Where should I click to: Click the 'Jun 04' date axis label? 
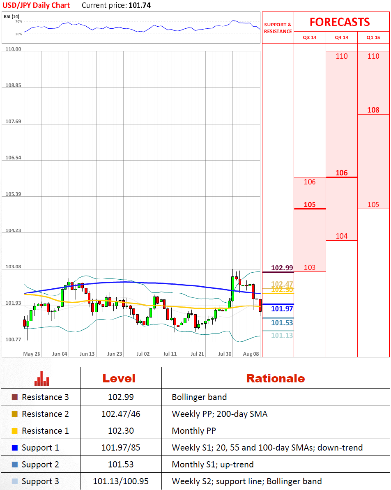point(60,354)
